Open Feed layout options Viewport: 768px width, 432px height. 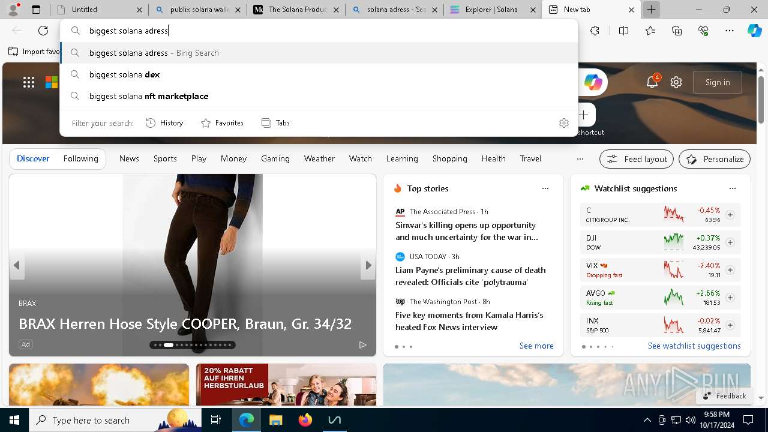[637, 159]
